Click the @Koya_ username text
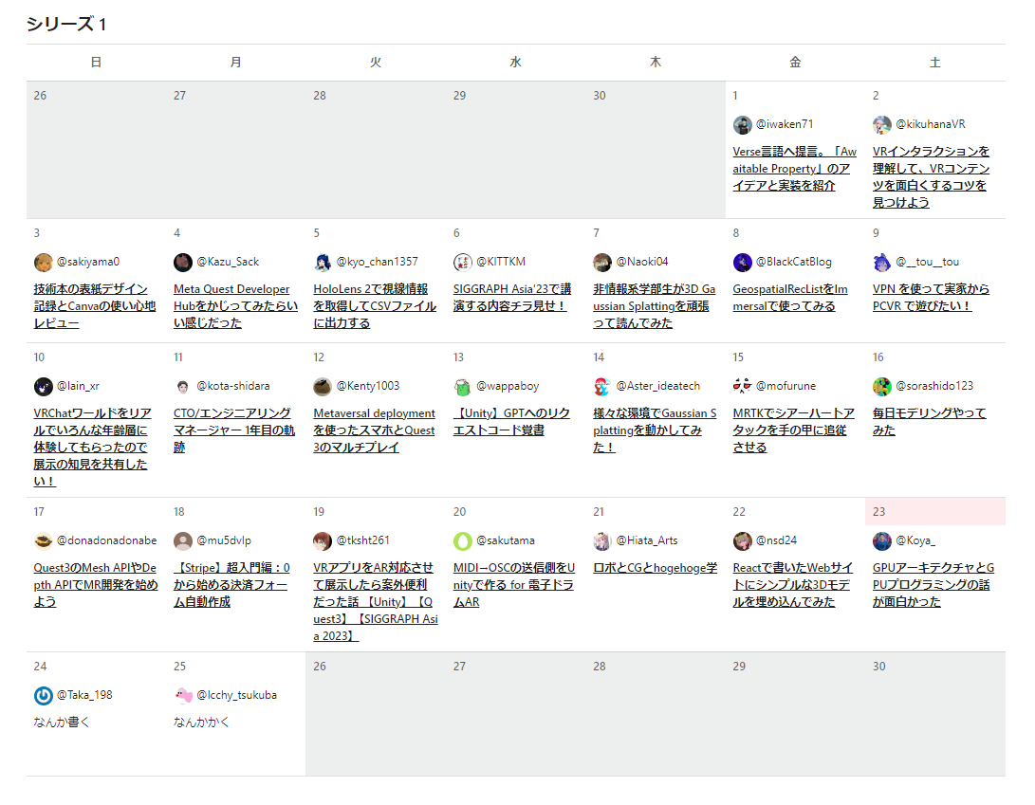This screenshot has height=805, width=1035. [915, 540]
